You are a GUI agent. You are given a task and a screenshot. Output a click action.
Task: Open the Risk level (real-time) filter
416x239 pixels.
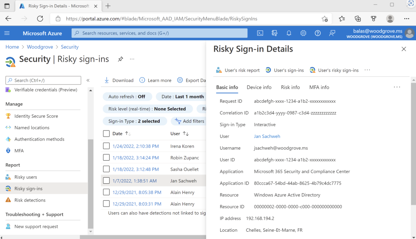coord(147,109)
